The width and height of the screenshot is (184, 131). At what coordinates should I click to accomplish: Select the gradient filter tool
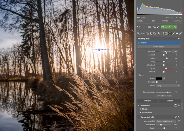177,33
